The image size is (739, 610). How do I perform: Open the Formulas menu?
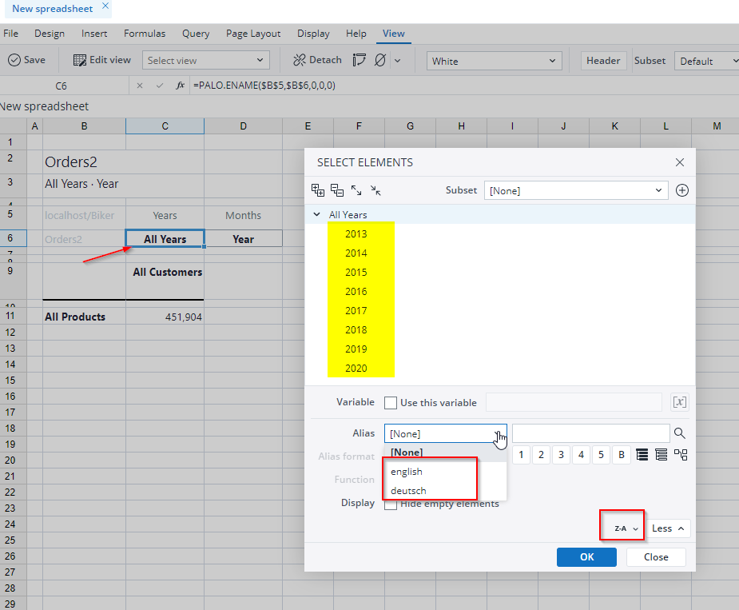point(145,34)
